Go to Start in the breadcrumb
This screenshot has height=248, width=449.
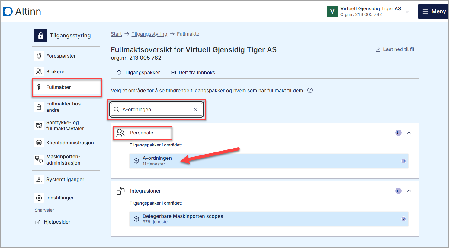pos(116,34)
